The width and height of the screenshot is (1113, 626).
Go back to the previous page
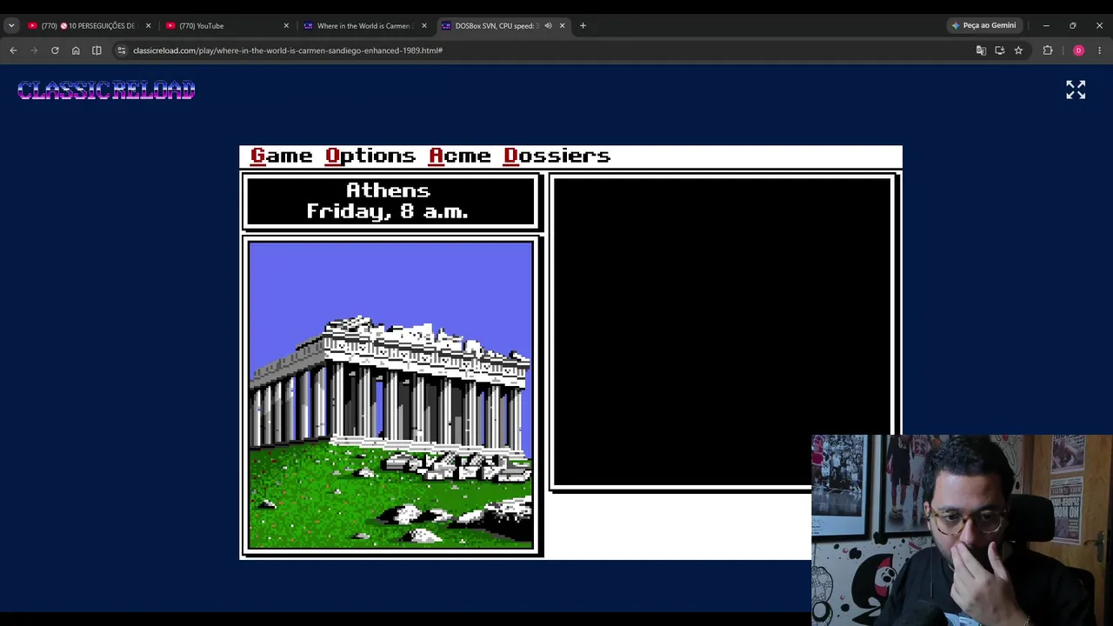(13, 50)
